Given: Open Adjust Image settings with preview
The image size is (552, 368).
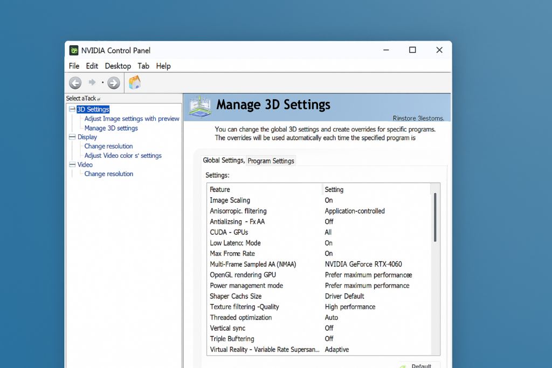Looking at the screenshot, I should coord(132,119).
